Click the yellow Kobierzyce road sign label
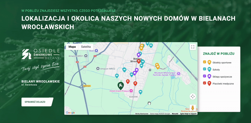The width and height of the screenshot is (251, 123). point(87,86)
